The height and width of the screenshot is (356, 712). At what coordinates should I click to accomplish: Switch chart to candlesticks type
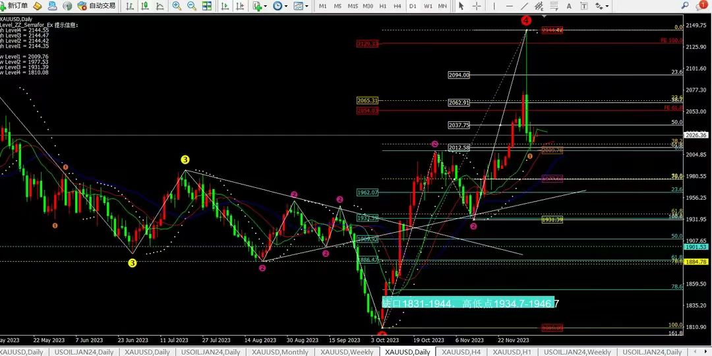pyautogui.click(x=145, y=6)
